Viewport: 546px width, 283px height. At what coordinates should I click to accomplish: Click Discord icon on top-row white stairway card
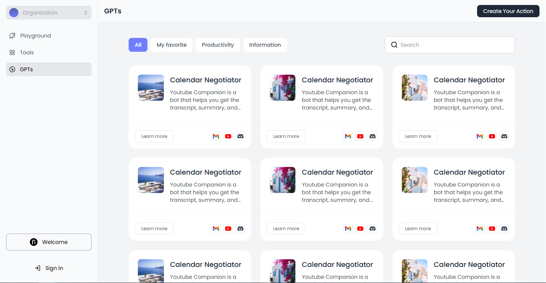[x=504, y=136]
